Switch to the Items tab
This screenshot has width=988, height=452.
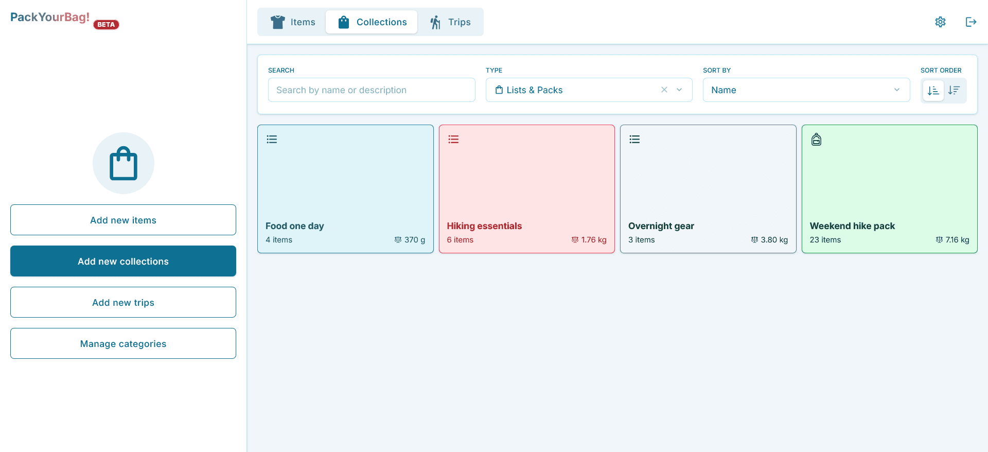[x=292, y=22]
